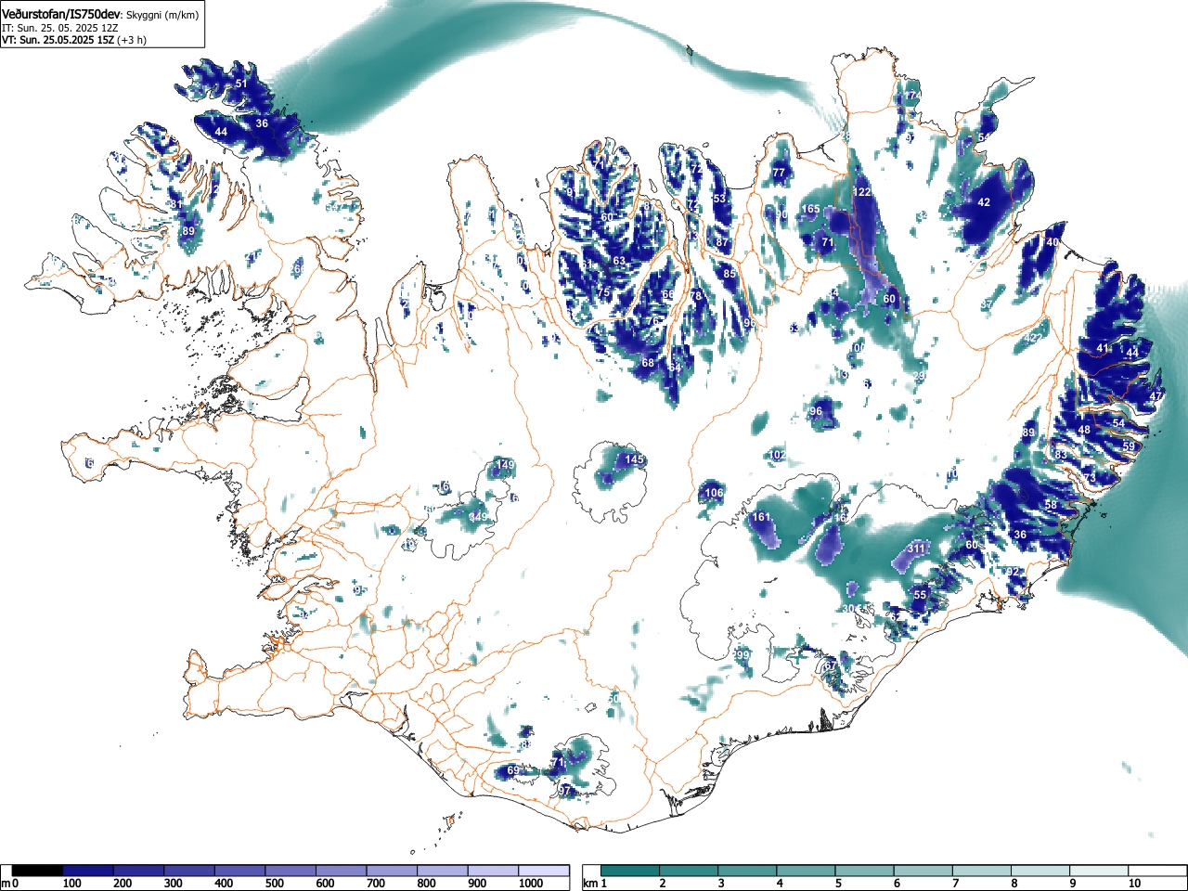
Task: Click the black 0–100 m legend swatch
Action: click(38, 871)
